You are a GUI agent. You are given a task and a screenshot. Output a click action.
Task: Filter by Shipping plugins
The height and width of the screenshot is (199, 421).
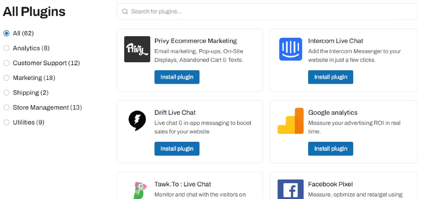pos(6,93)
